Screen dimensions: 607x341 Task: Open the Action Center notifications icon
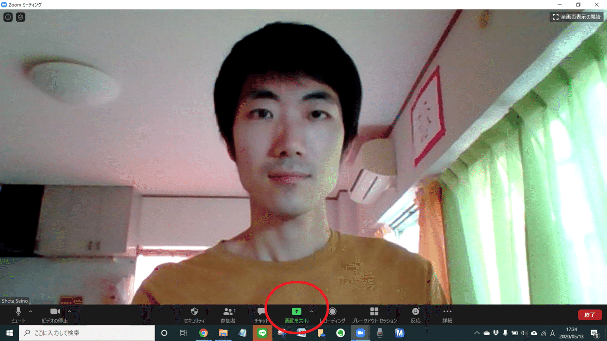point(596,333)
